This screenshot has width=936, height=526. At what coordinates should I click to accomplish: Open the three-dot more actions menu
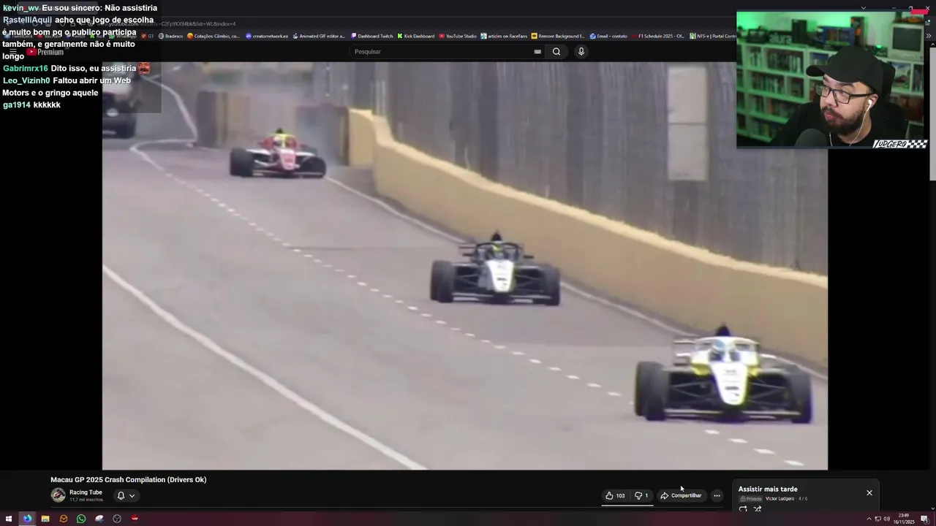click(717, 495)
